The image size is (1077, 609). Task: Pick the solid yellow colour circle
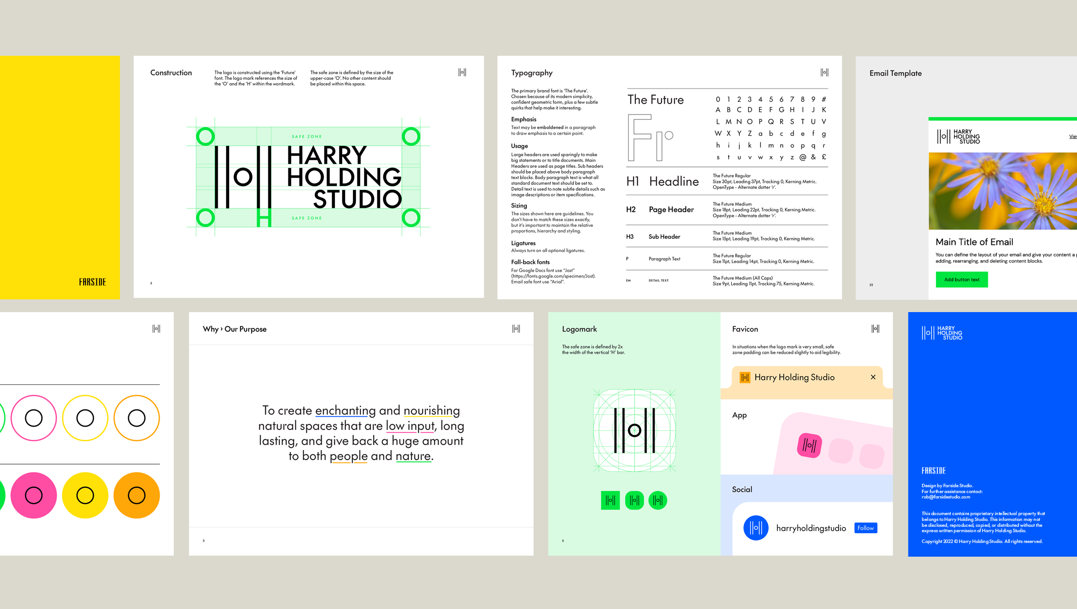(x=85, y=496)
